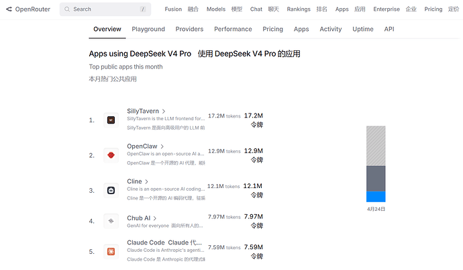Open the Chub AI app link
The image size is (463, 270).
pos(138,218)
